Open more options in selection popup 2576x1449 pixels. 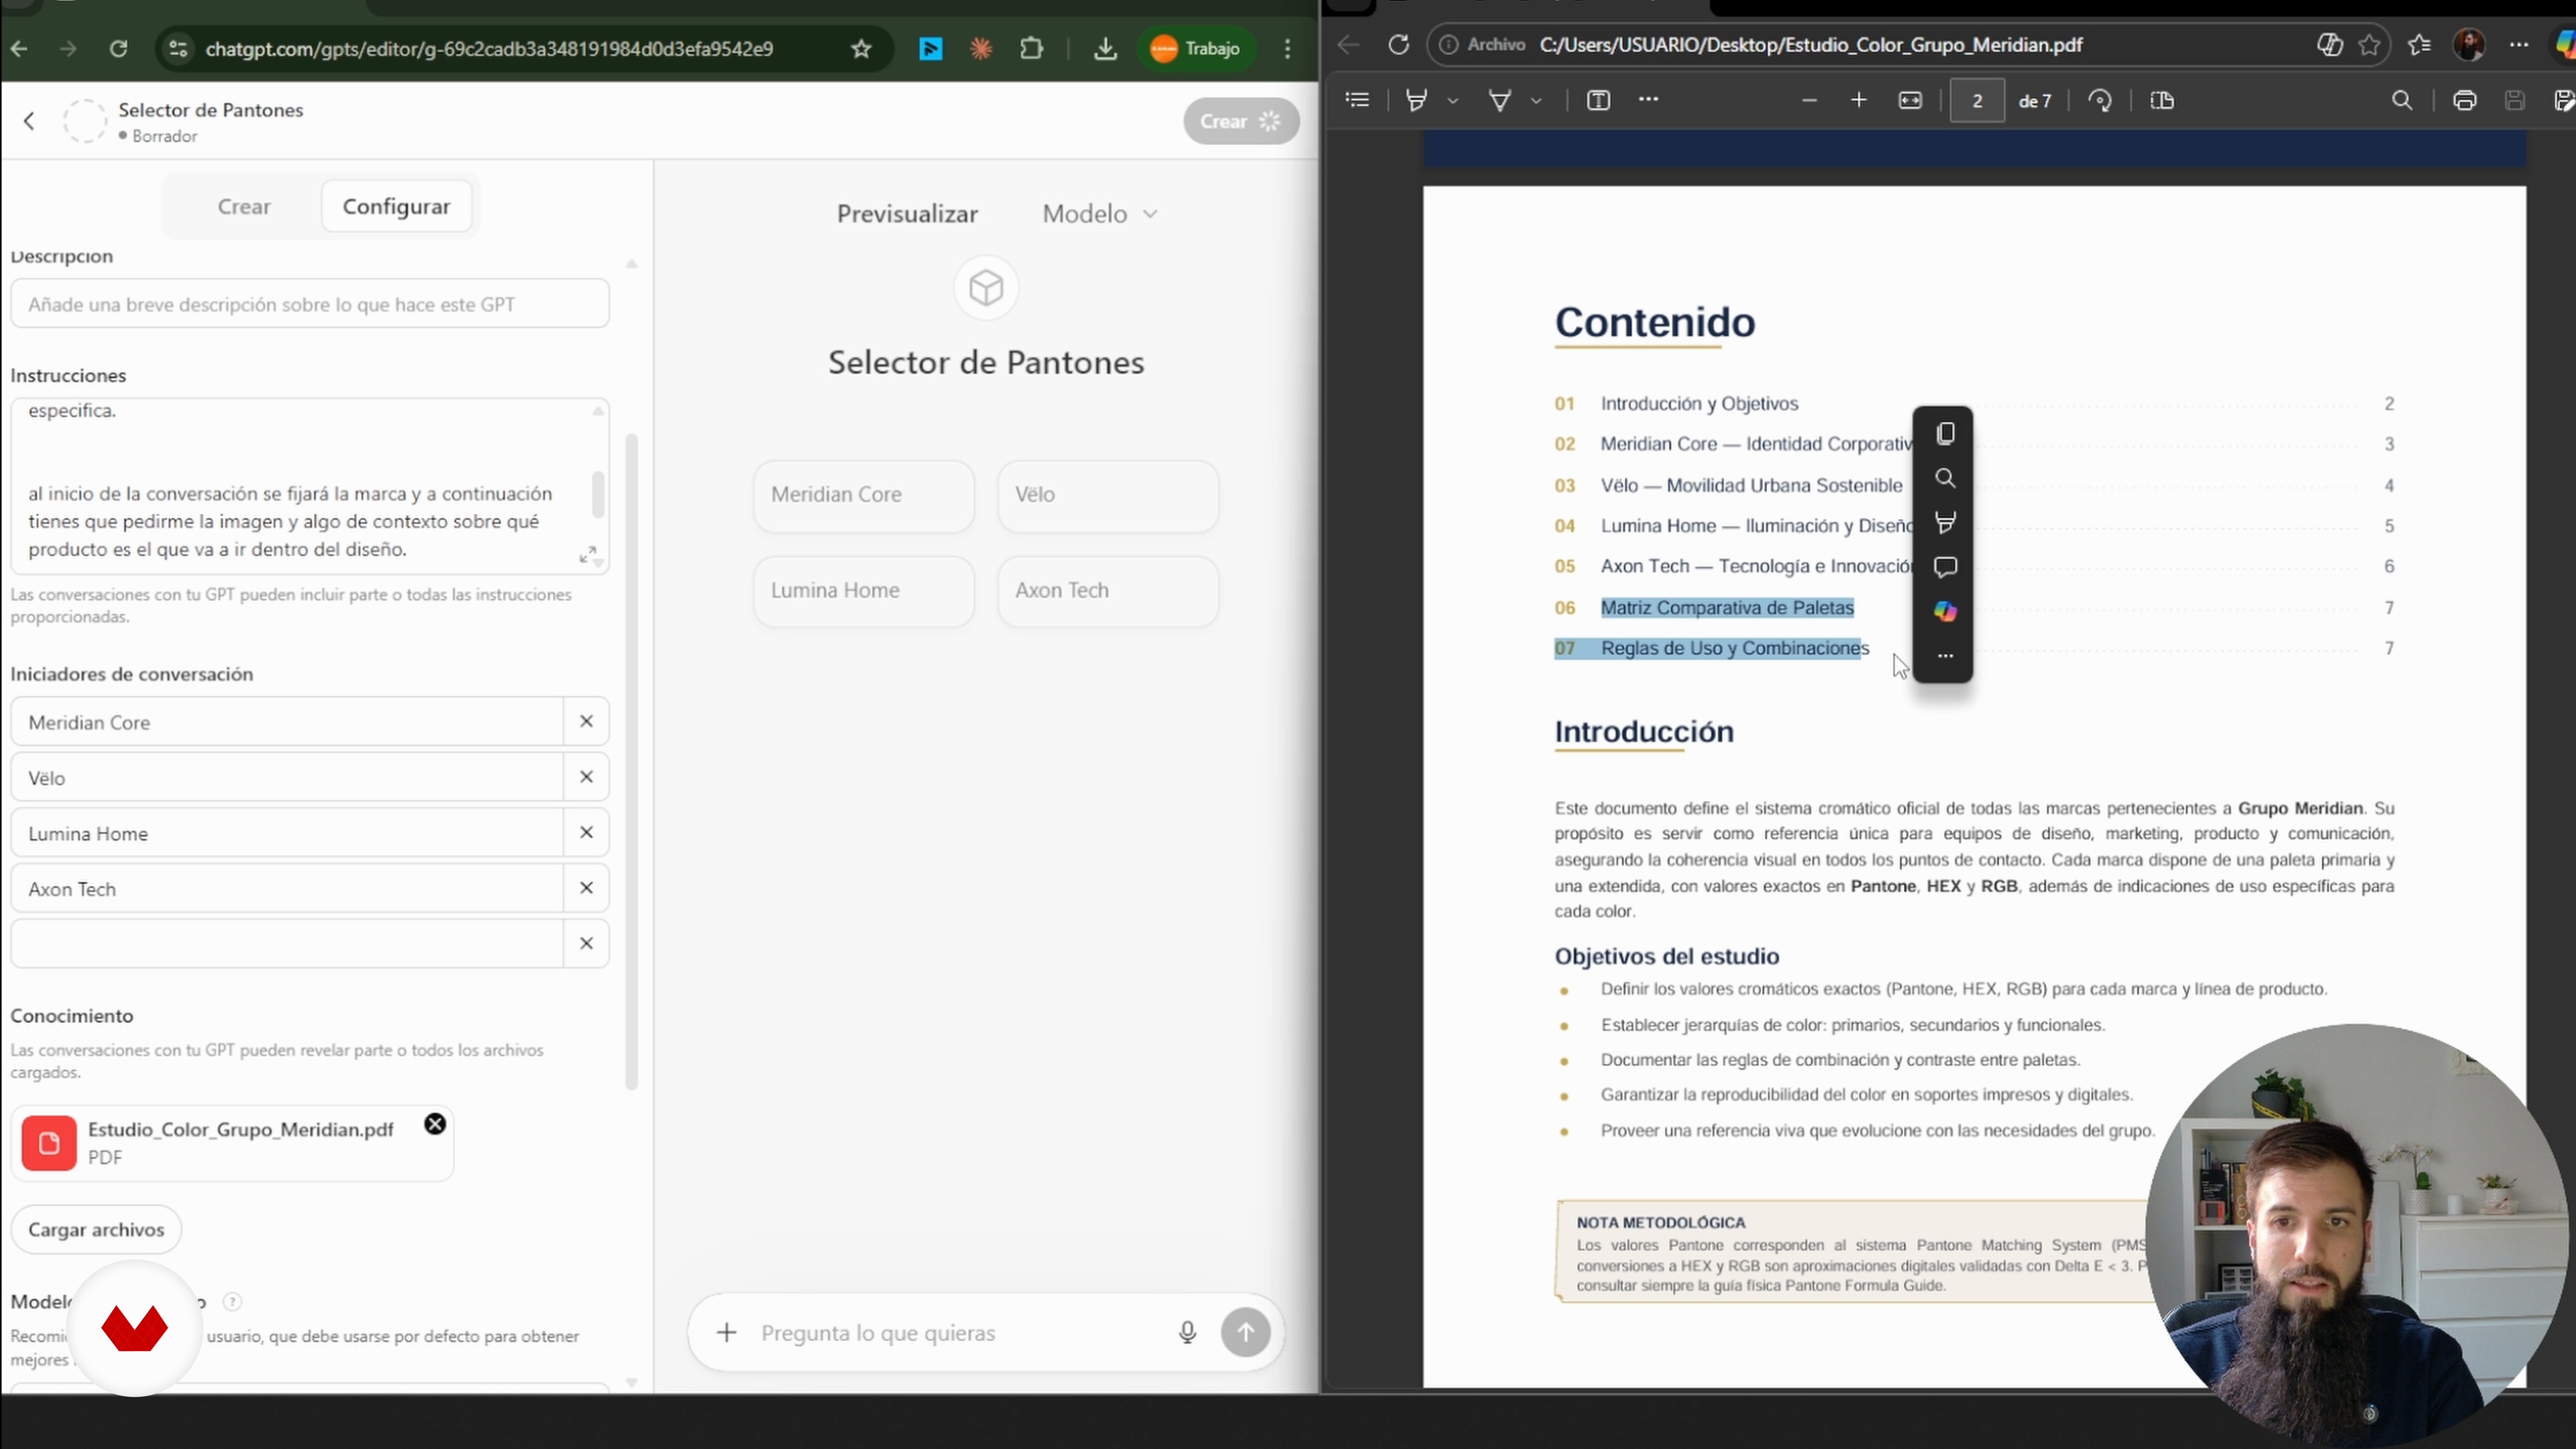1944,656
